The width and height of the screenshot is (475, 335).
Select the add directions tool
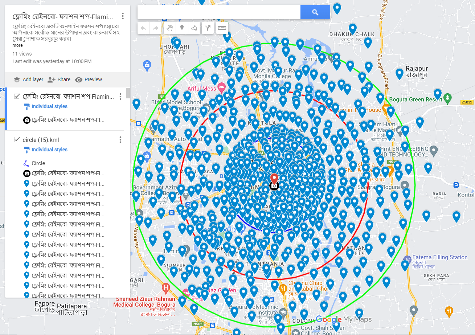coord(208,28)
